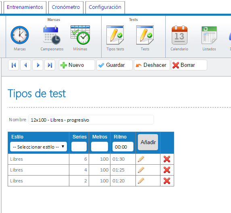Select the 01:25 ritmo cell

(x=123, y=170)
